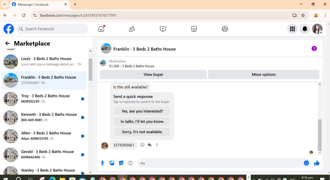React to the 3374393661 message with emoji
The width and height of the screenshot is (330, 180).
(143, 145)
